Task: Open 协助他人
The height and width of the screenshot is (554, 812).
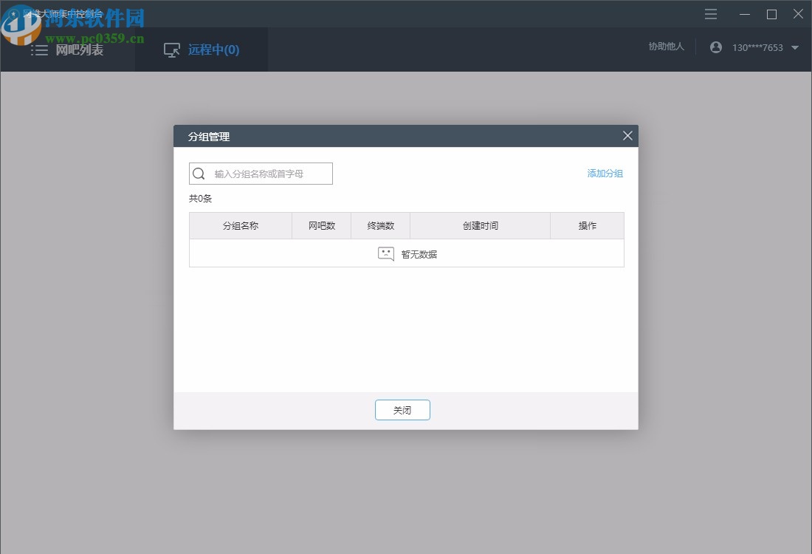Action: 665,46
